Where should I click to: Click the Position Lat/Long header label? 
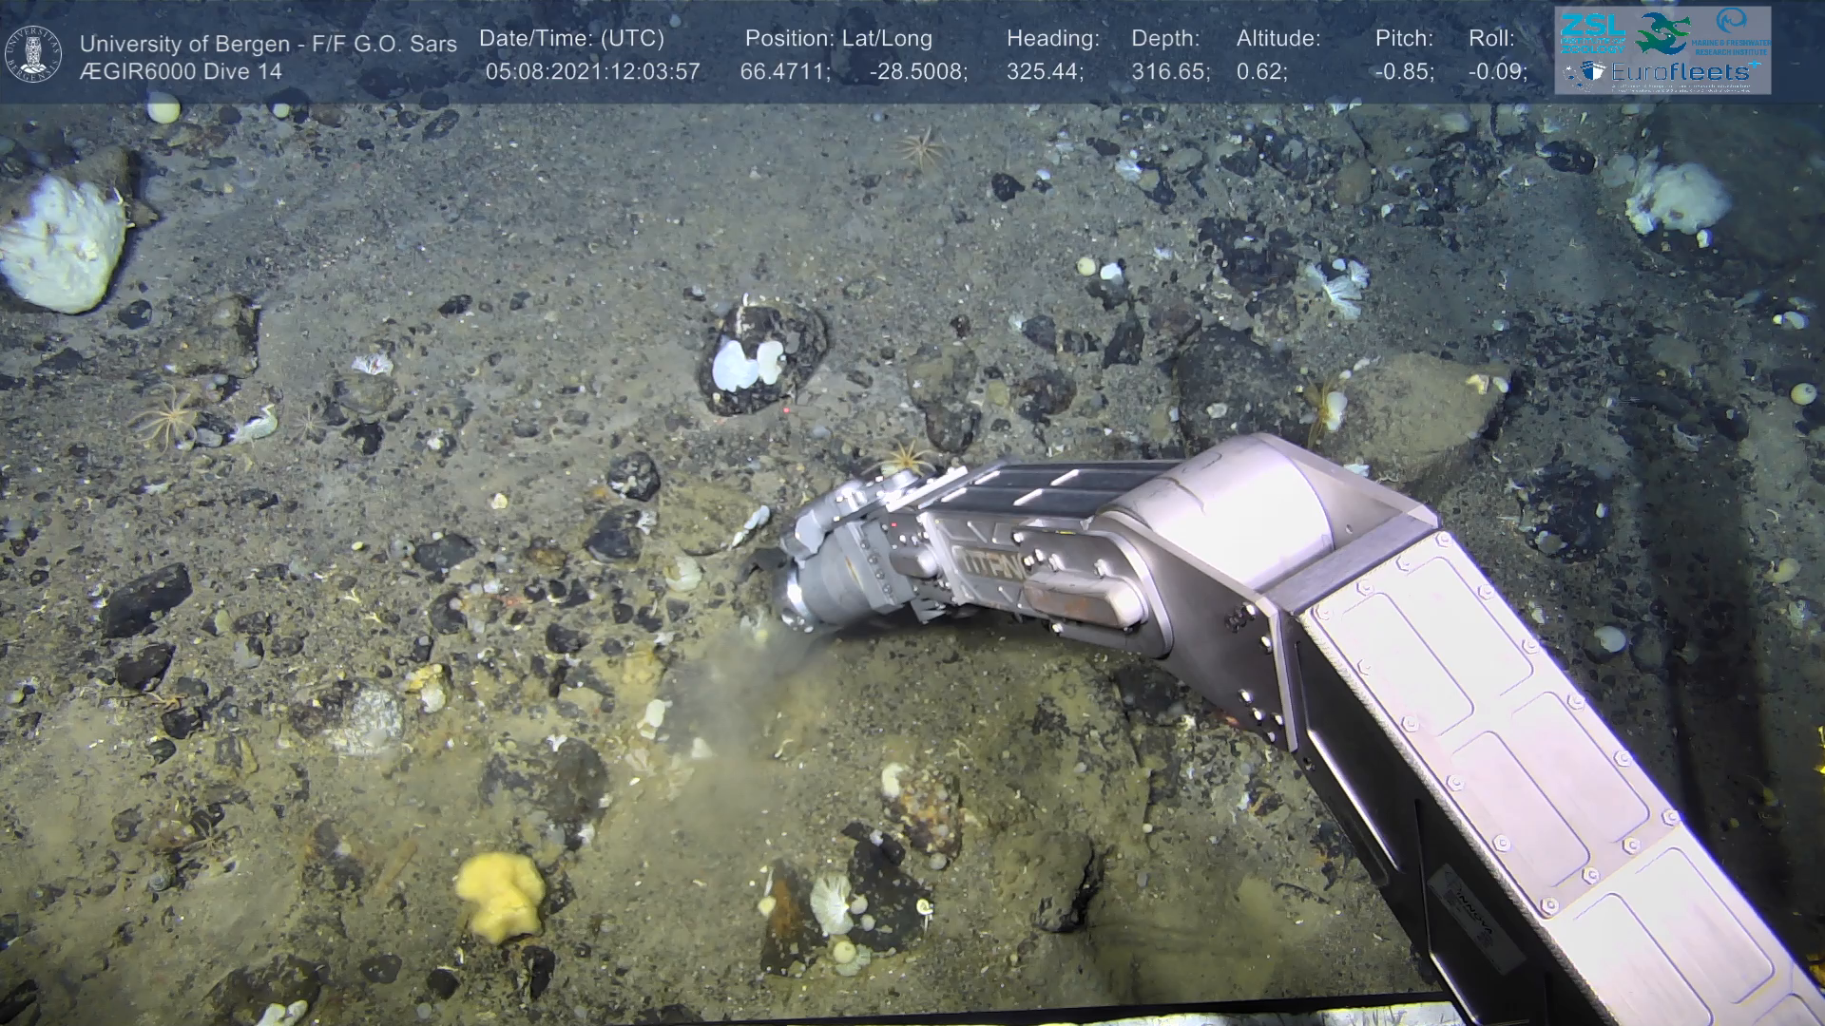tap(838, 39)
